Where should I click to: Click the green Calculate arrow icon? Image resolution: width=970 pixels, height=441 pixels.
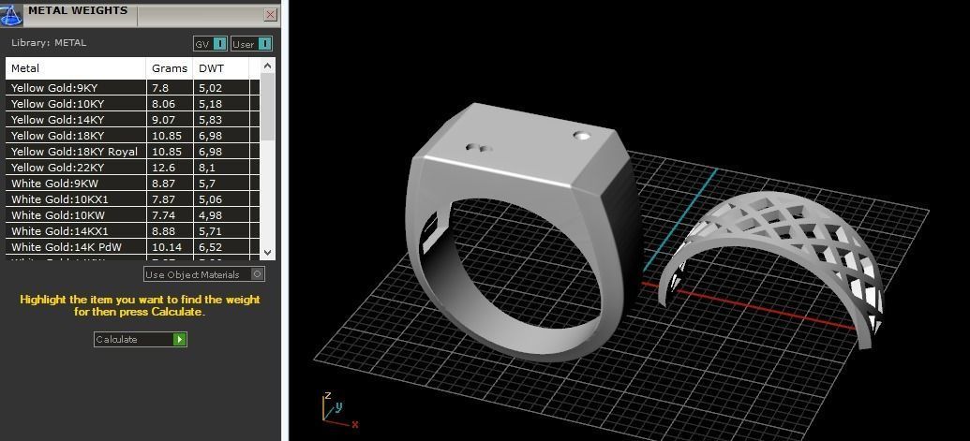(x=179, y=339)
